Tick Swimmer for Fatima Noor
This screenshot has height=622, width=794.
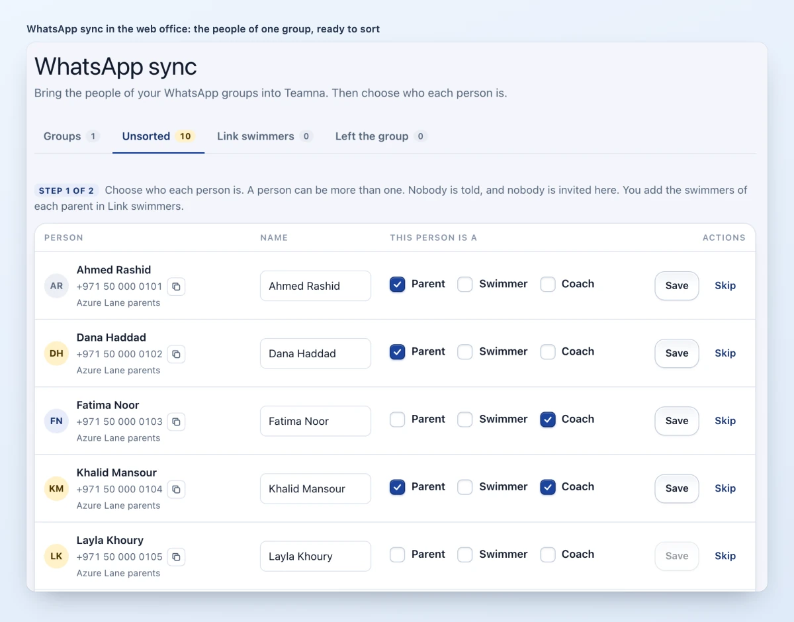click(465, 420)
